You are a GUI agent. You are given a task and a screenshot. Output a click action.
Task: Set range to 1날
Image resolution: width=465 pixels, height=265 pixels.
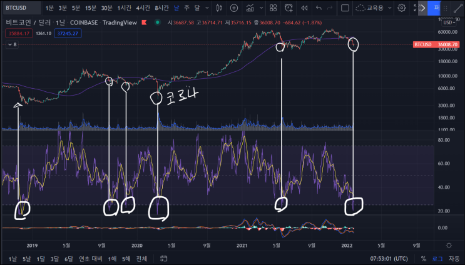pos(13,259)
